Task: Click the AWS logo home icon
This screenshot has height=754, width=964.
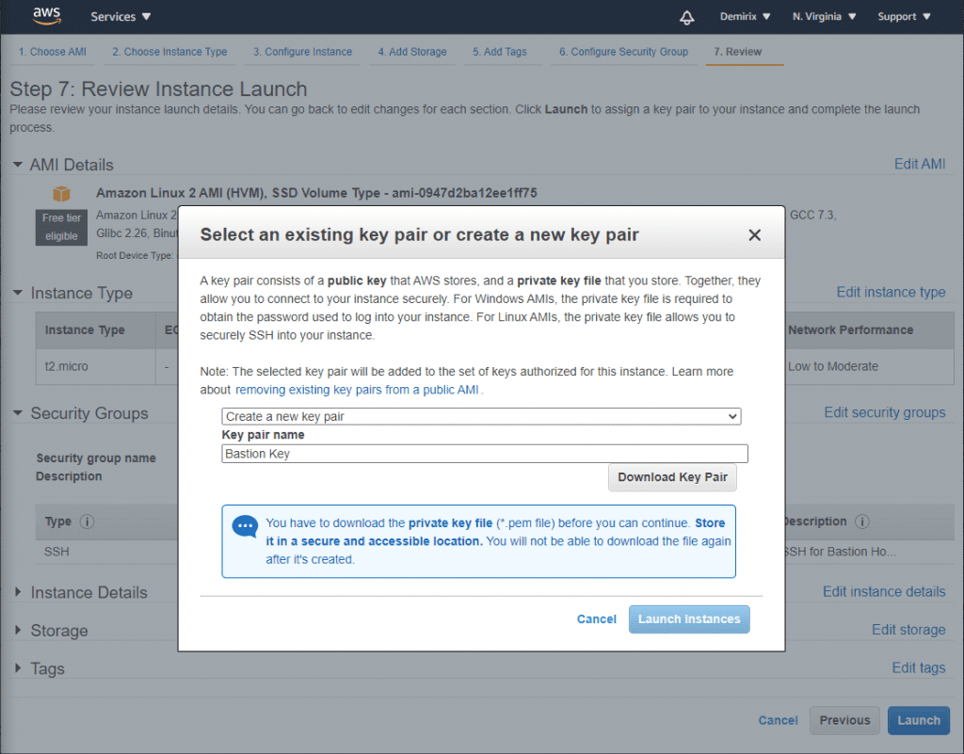Action: point(47,17)
